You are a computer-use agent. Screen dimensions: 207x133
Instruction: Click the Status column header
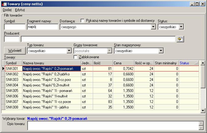point(189,63)
